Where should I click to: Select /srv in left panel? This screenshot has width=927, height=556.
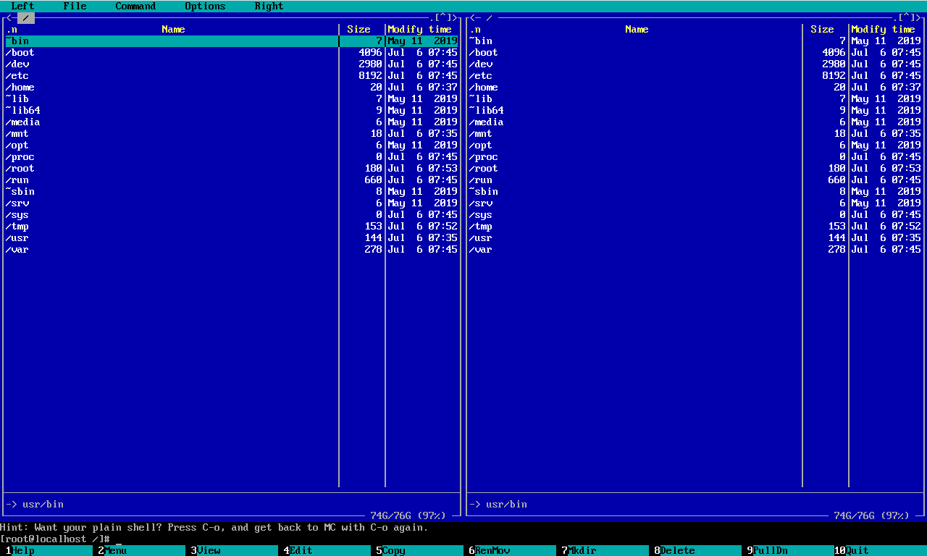[x=231, y=203]
